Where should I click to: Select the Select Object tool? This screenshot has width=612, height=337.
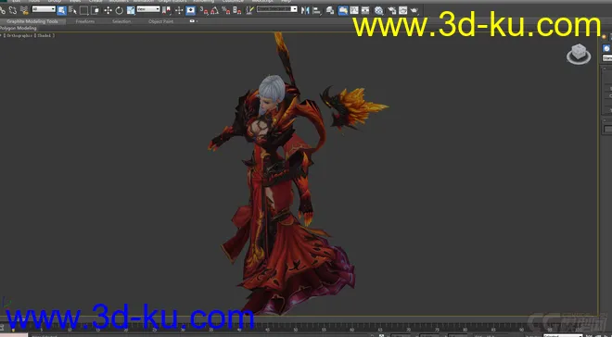coord(62,10)
